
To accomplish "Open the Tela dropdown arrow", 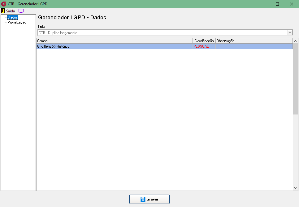I will tap(290, 33).
